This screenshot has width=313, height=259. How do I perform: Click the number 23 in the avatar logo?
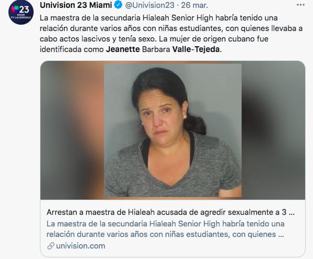click(24, 9)
